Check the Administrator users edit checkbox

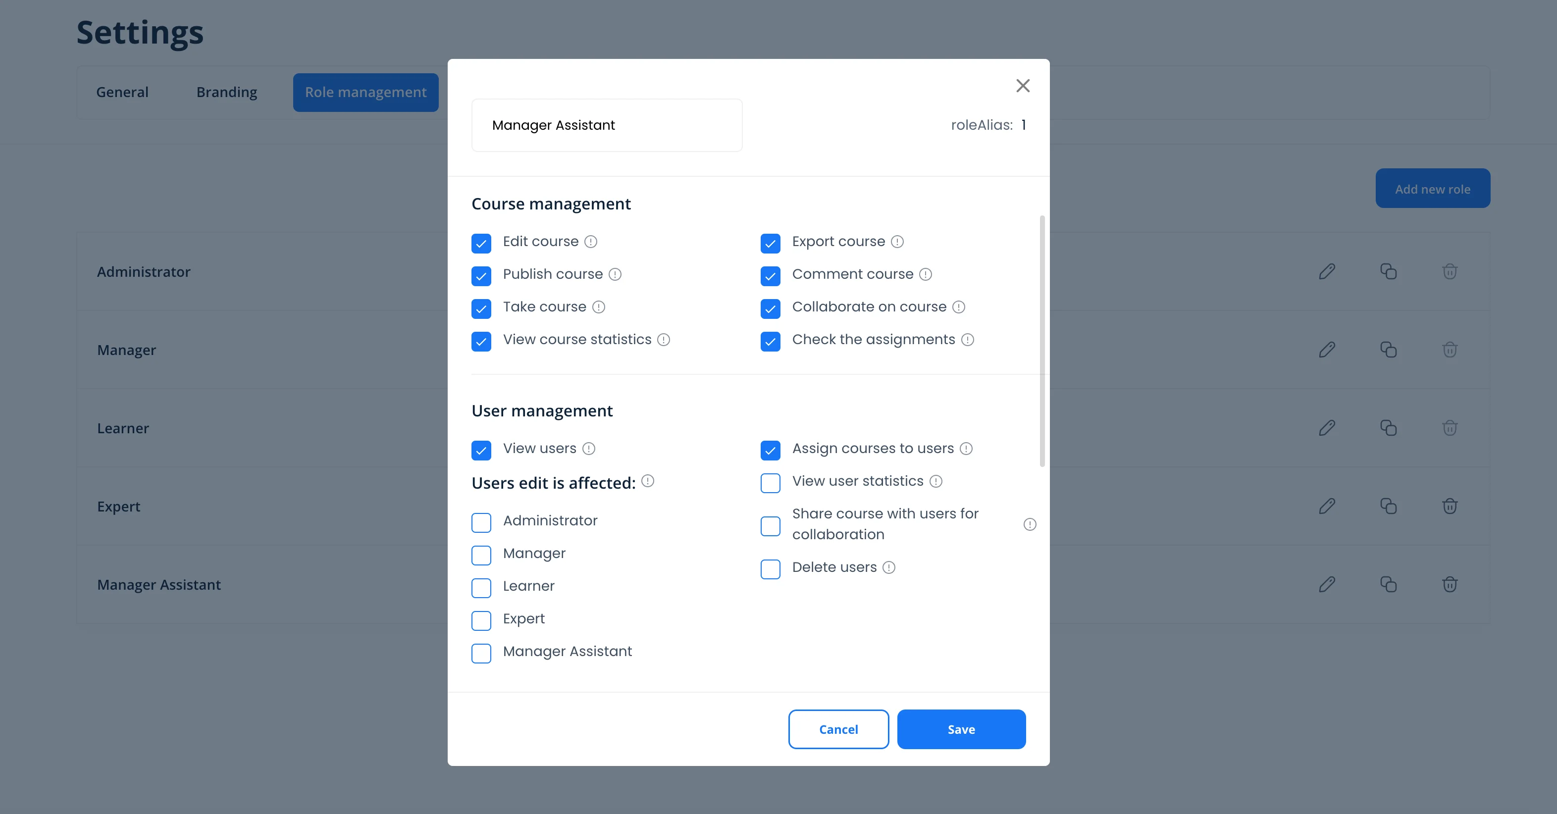click(481, 522)
